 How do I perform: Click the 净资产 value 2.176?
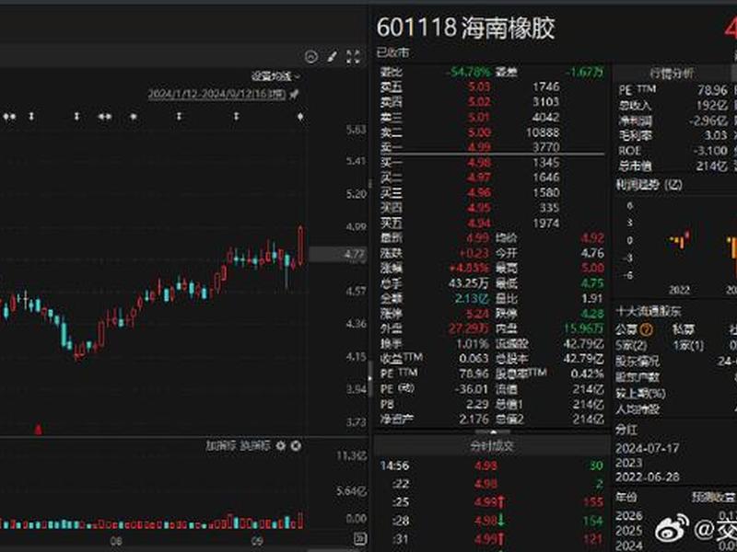[474, 419]
